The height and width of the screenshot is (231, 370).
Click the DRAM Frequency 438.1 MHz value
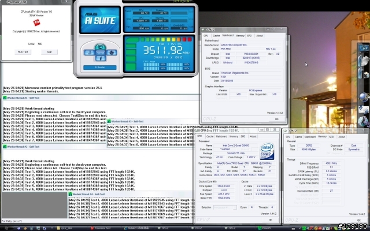331,163
